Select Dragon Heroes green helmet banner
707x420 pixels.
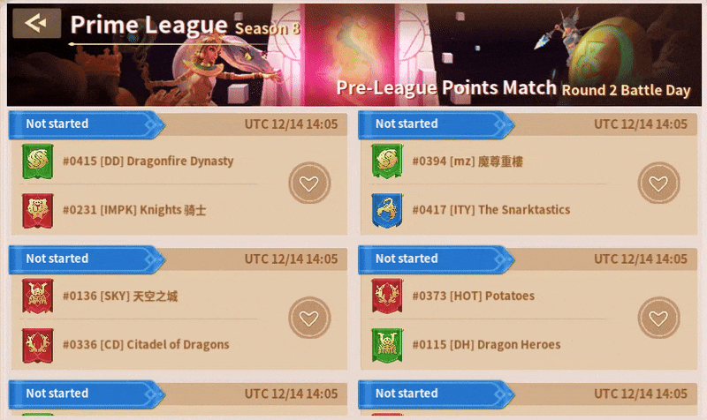(x=387, y=345)
